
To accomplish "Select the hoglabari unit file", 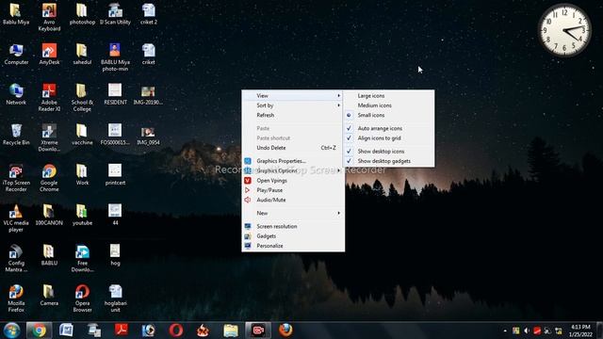I will coord(115,299).
